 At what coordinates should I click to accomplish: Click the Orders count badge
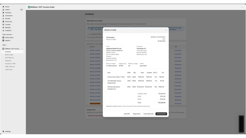pyautogui.click(x=21, y=10)
